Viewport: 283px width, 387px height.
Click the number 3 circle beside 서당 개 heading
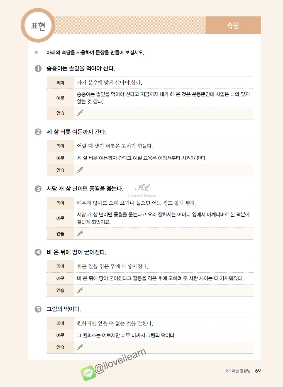(38, 189)
